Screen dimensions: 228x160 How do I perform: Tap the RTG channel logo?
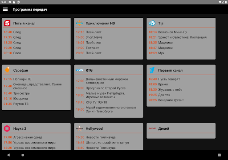(x=79, y=70)
